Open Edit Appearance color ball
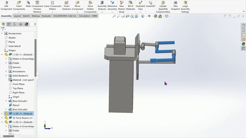Screen dimensions: 246x138 click(x=155, y=16)
